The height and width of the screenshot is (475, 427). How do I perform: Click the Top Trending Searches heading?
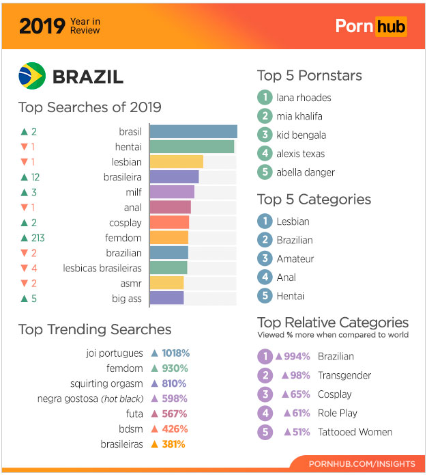coord(95,329)
